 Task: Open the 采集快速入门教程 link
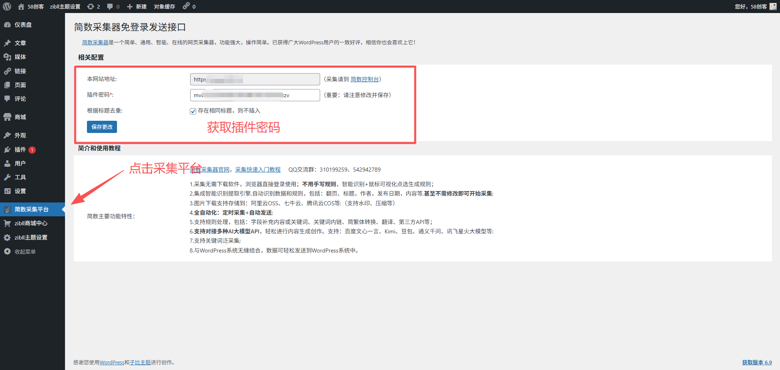[x=258, y=170]
